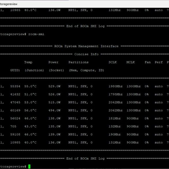Screen dimensions: 169x169
Task: Click the 46.0°C reading in the 59108 row
Action: [x=30, y=135]
